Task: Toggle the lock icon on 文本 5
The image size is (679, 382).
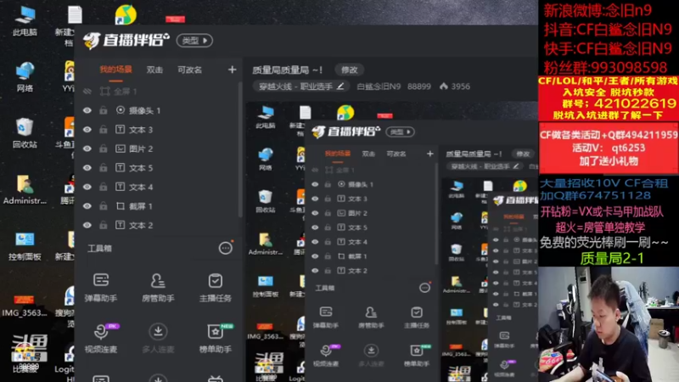Action: [103, 167]
